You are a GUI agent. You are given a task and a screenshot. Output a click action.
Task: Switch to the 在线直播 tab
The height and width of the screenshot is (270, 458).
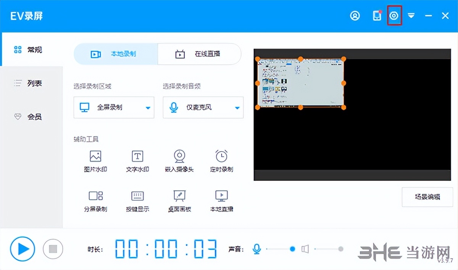click(199, 54)
